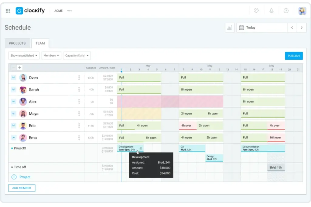This screenshot has width=311, height=207.
Task: Open the ACME workspace options menu
Action: tap(70, 11)
